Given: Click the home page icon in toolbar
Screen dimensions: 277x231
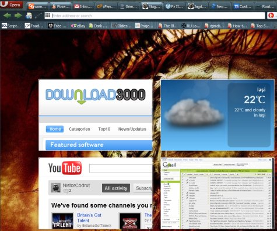Looking at the screenshot, I should 29,16.
